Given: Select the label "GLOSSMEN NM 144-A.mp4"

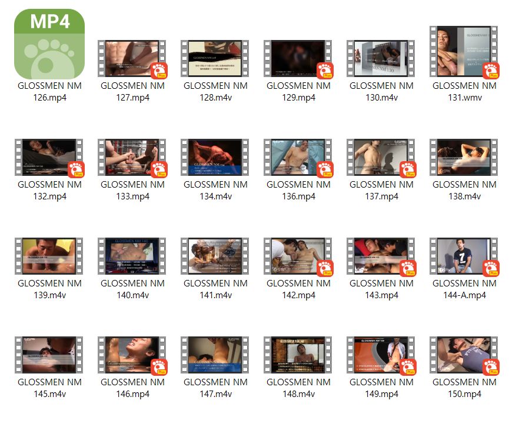Looking at the screenshot, I should tap(464, 289).
